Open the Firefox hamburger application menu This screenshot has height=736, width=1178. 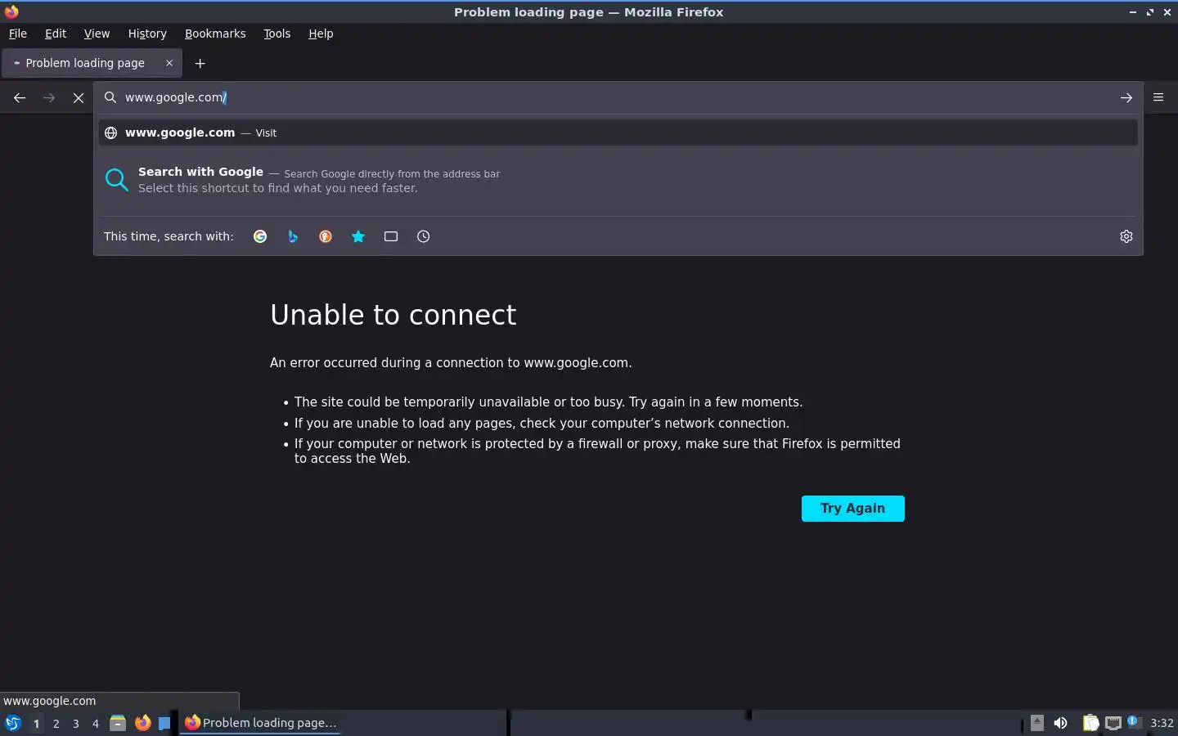1158,97
